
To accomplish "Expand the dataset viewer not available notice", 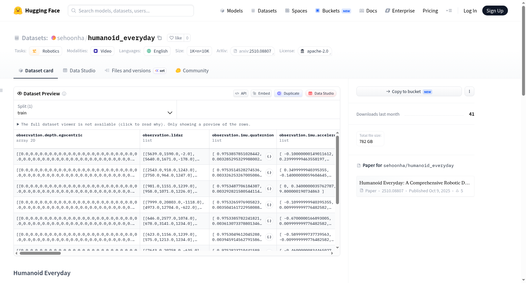I will pyautogui.click(x=134, y=124).
